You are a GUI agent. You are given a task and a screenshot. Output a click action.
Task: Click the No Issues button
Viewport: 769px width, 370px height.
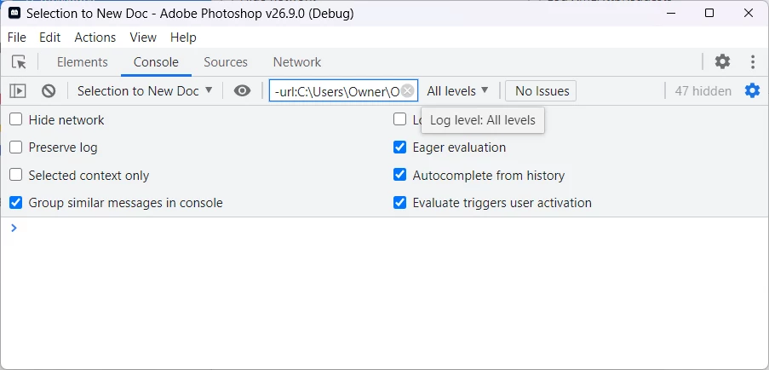pos(541,91)
